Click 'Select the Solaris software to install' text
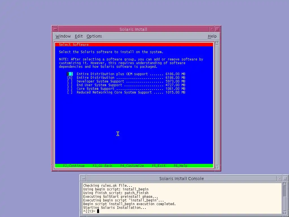The width and height of the screenshot is (289, 217). [111, 52]
